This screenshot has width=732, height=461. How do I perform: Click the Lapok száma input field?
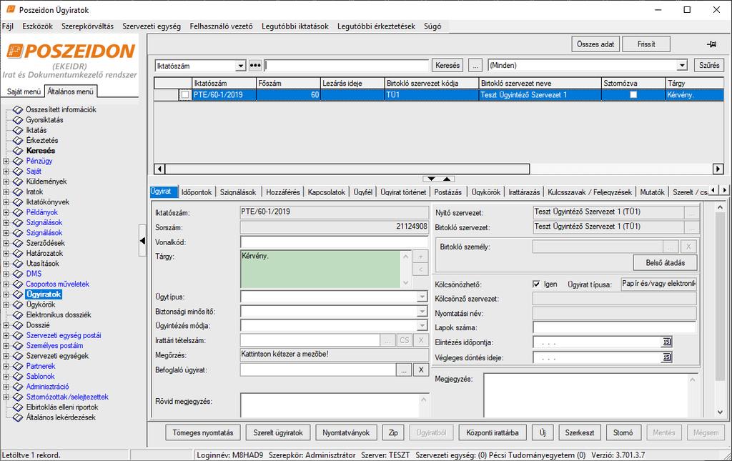[614, 327]
